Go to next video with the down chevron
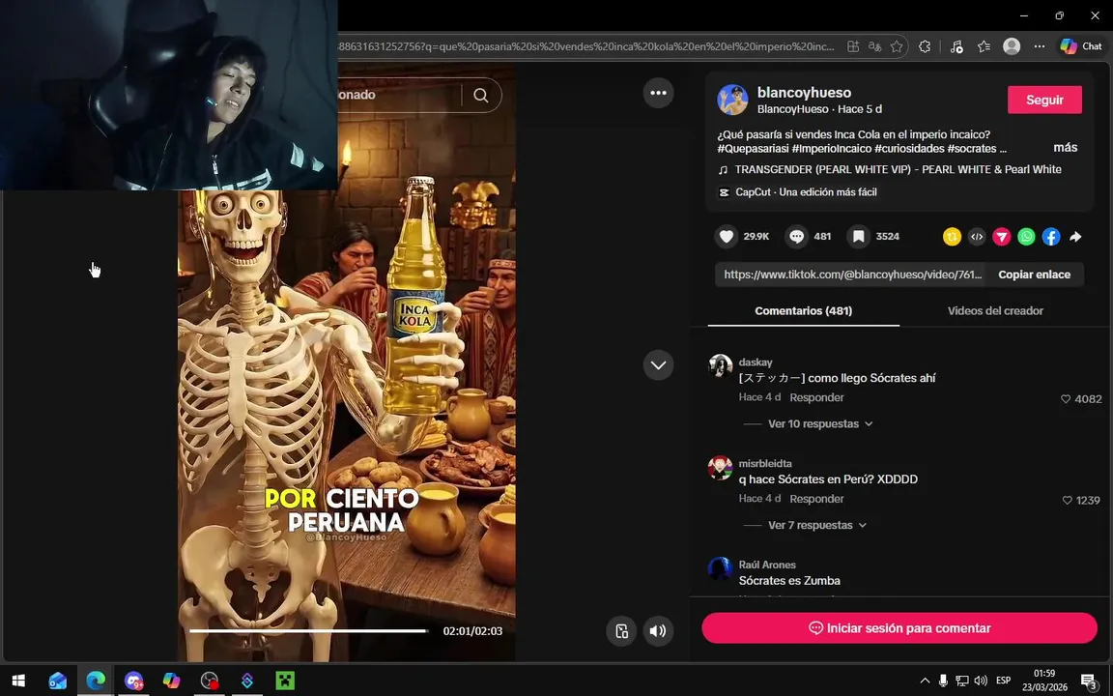 tap(658, 365)
